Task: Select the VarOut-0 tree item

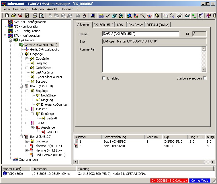Action: [x=53, y=132]
